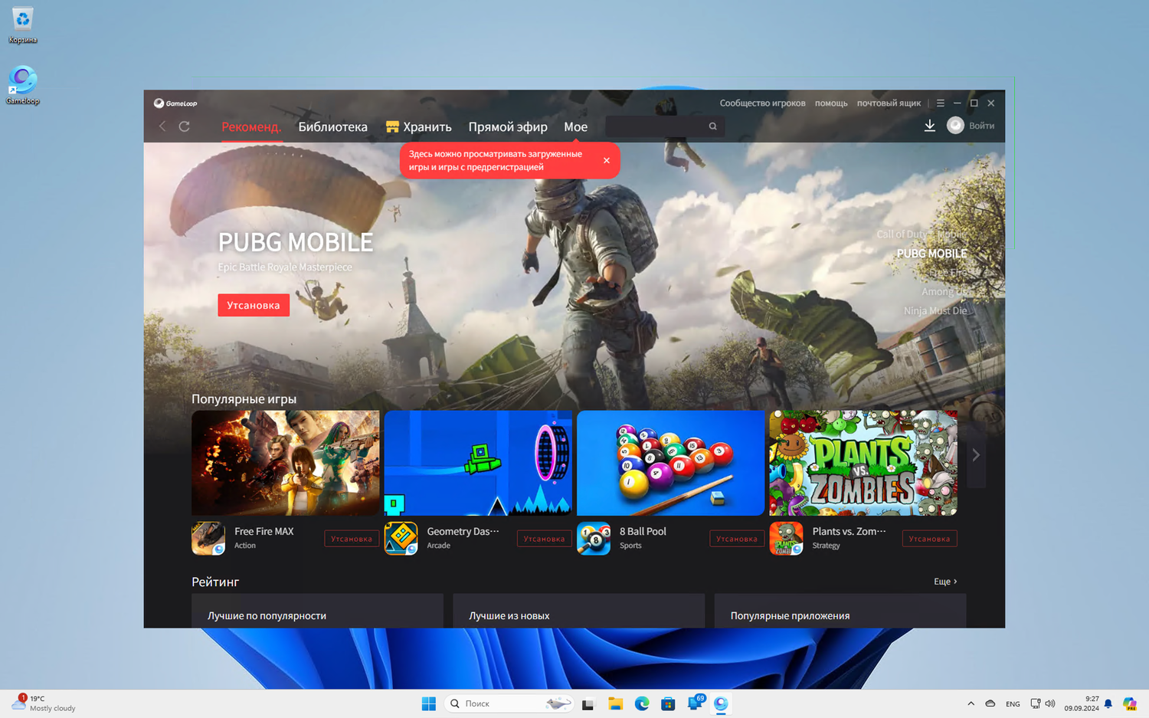The width and height of the screenshot is (1149, 718).
Task: Install Plants vs. Zombies
Action: click(x=929, y=539)
